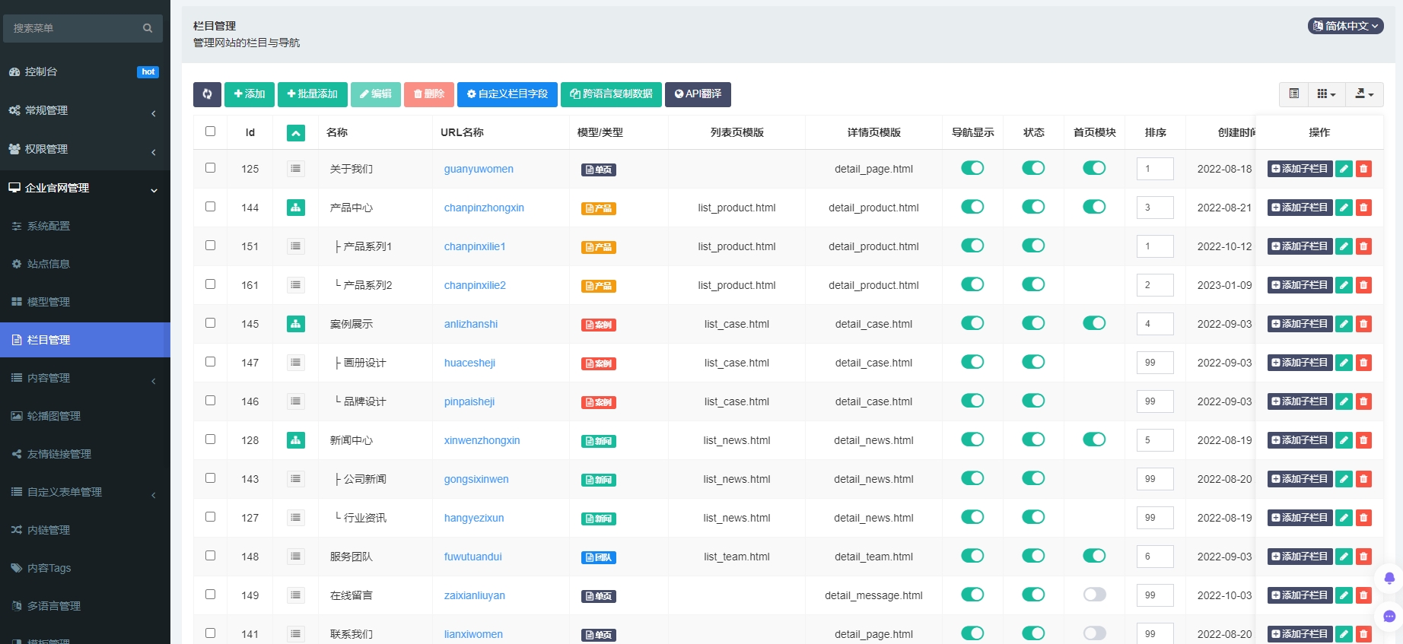This screenshot has width=1403, height=644.
Task: Collapse 案例展示 tree node icon
Action: tap(296, 324)
